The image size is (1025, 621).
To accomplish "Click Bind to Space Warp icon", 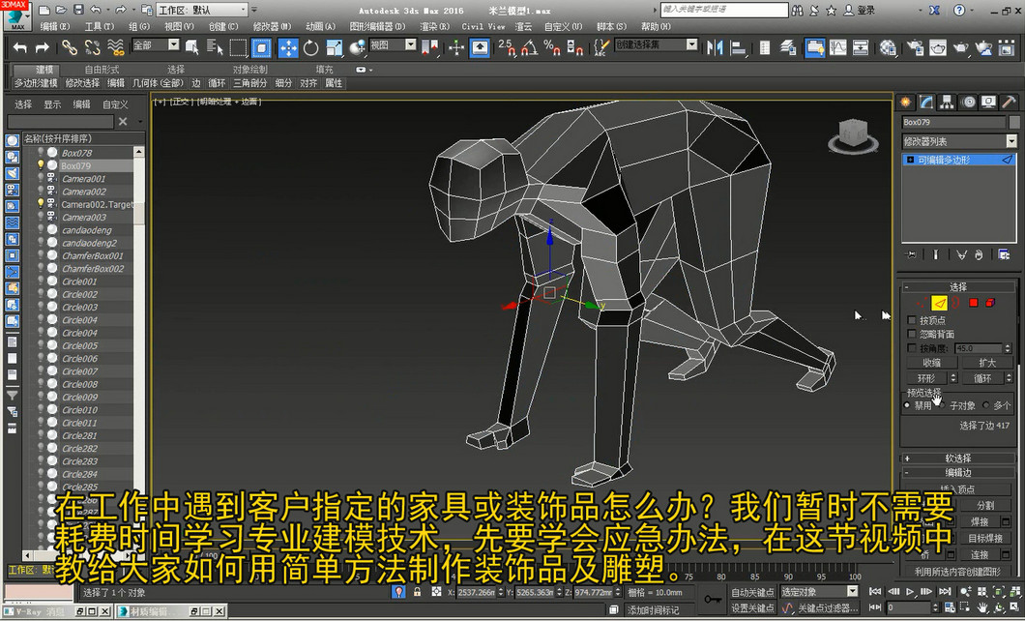I will 116,47.
